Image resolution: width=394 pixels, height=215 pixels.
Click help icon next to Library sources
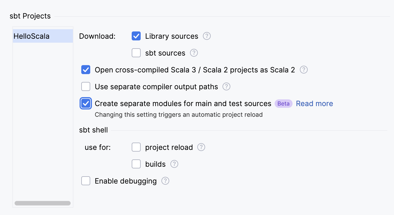tap(207, 36)
